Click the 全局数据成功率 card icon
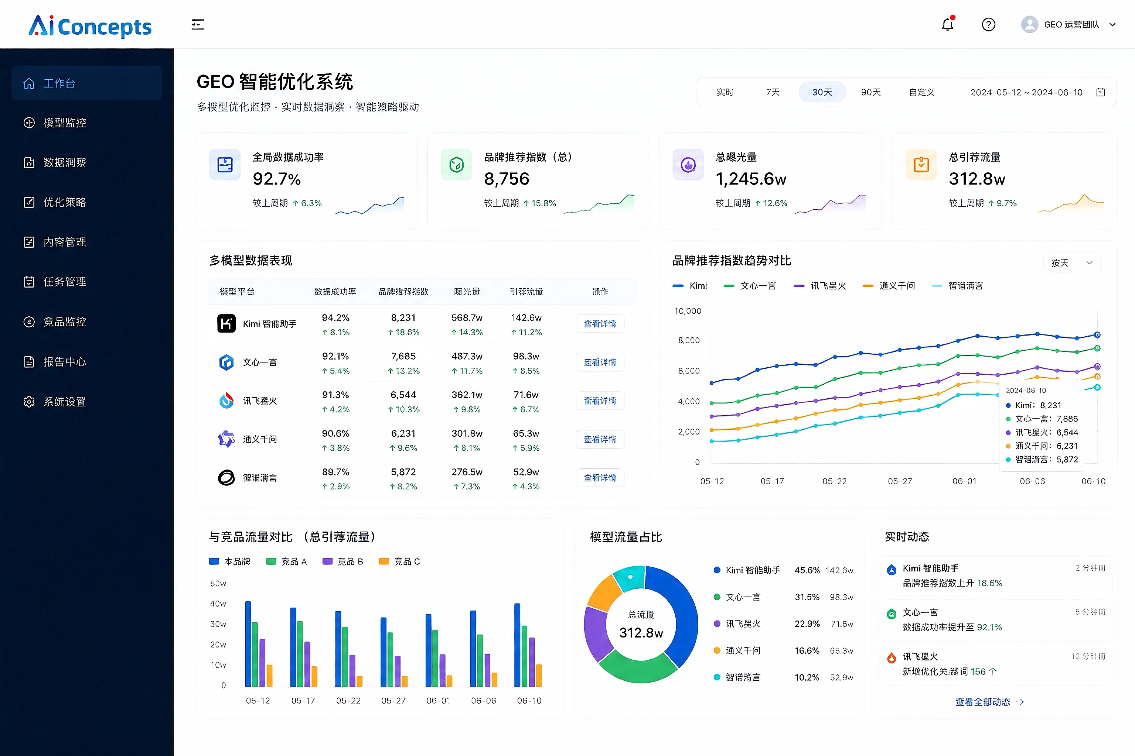The image size is (1135, 756). point(225,164)
